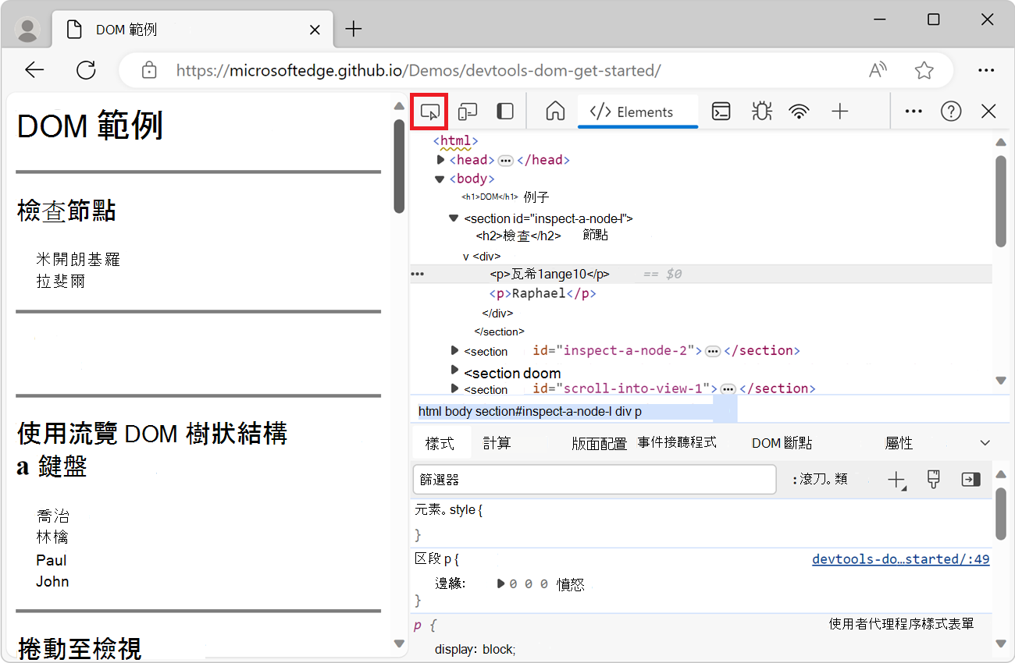
Task: Toggle computed styles sidebar icon
Action: 970,480
